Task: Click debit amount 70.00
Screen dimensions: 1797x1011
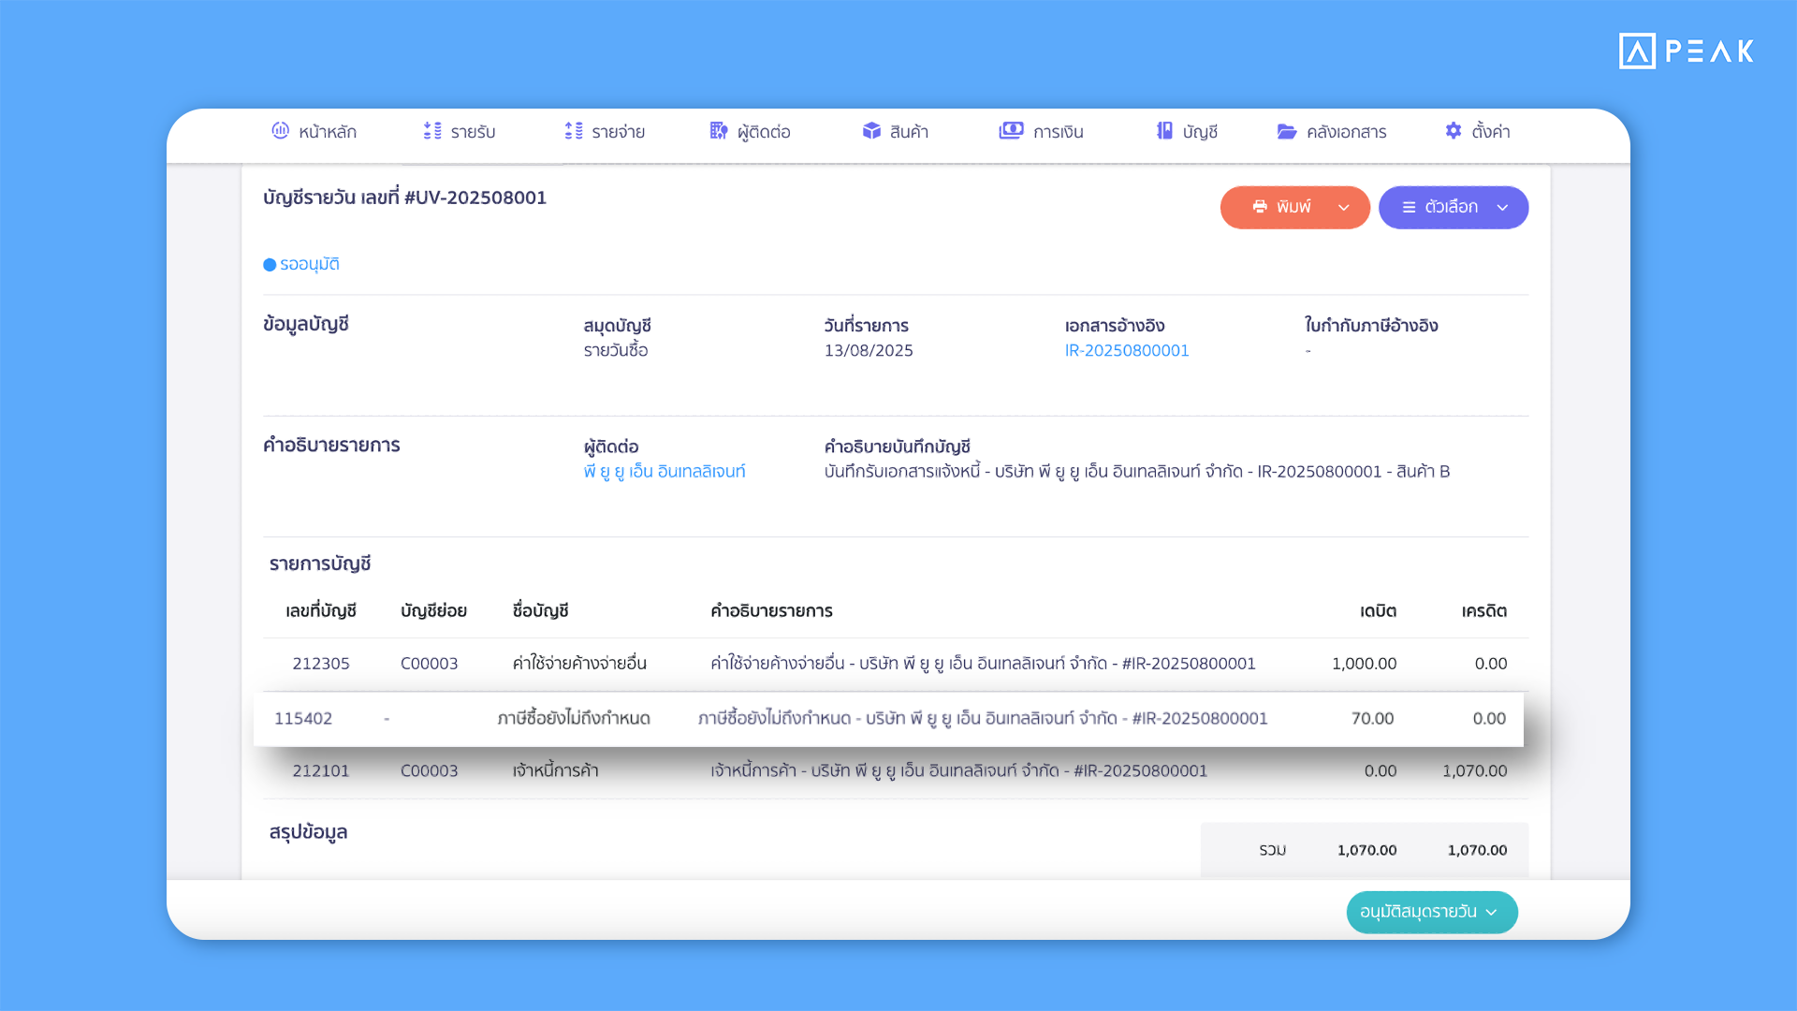Action: pyautogui.click(x=1372, y=719)
